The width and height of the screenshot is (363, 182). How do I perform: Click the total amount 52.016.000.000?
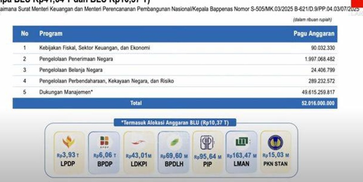pos(318,103)
